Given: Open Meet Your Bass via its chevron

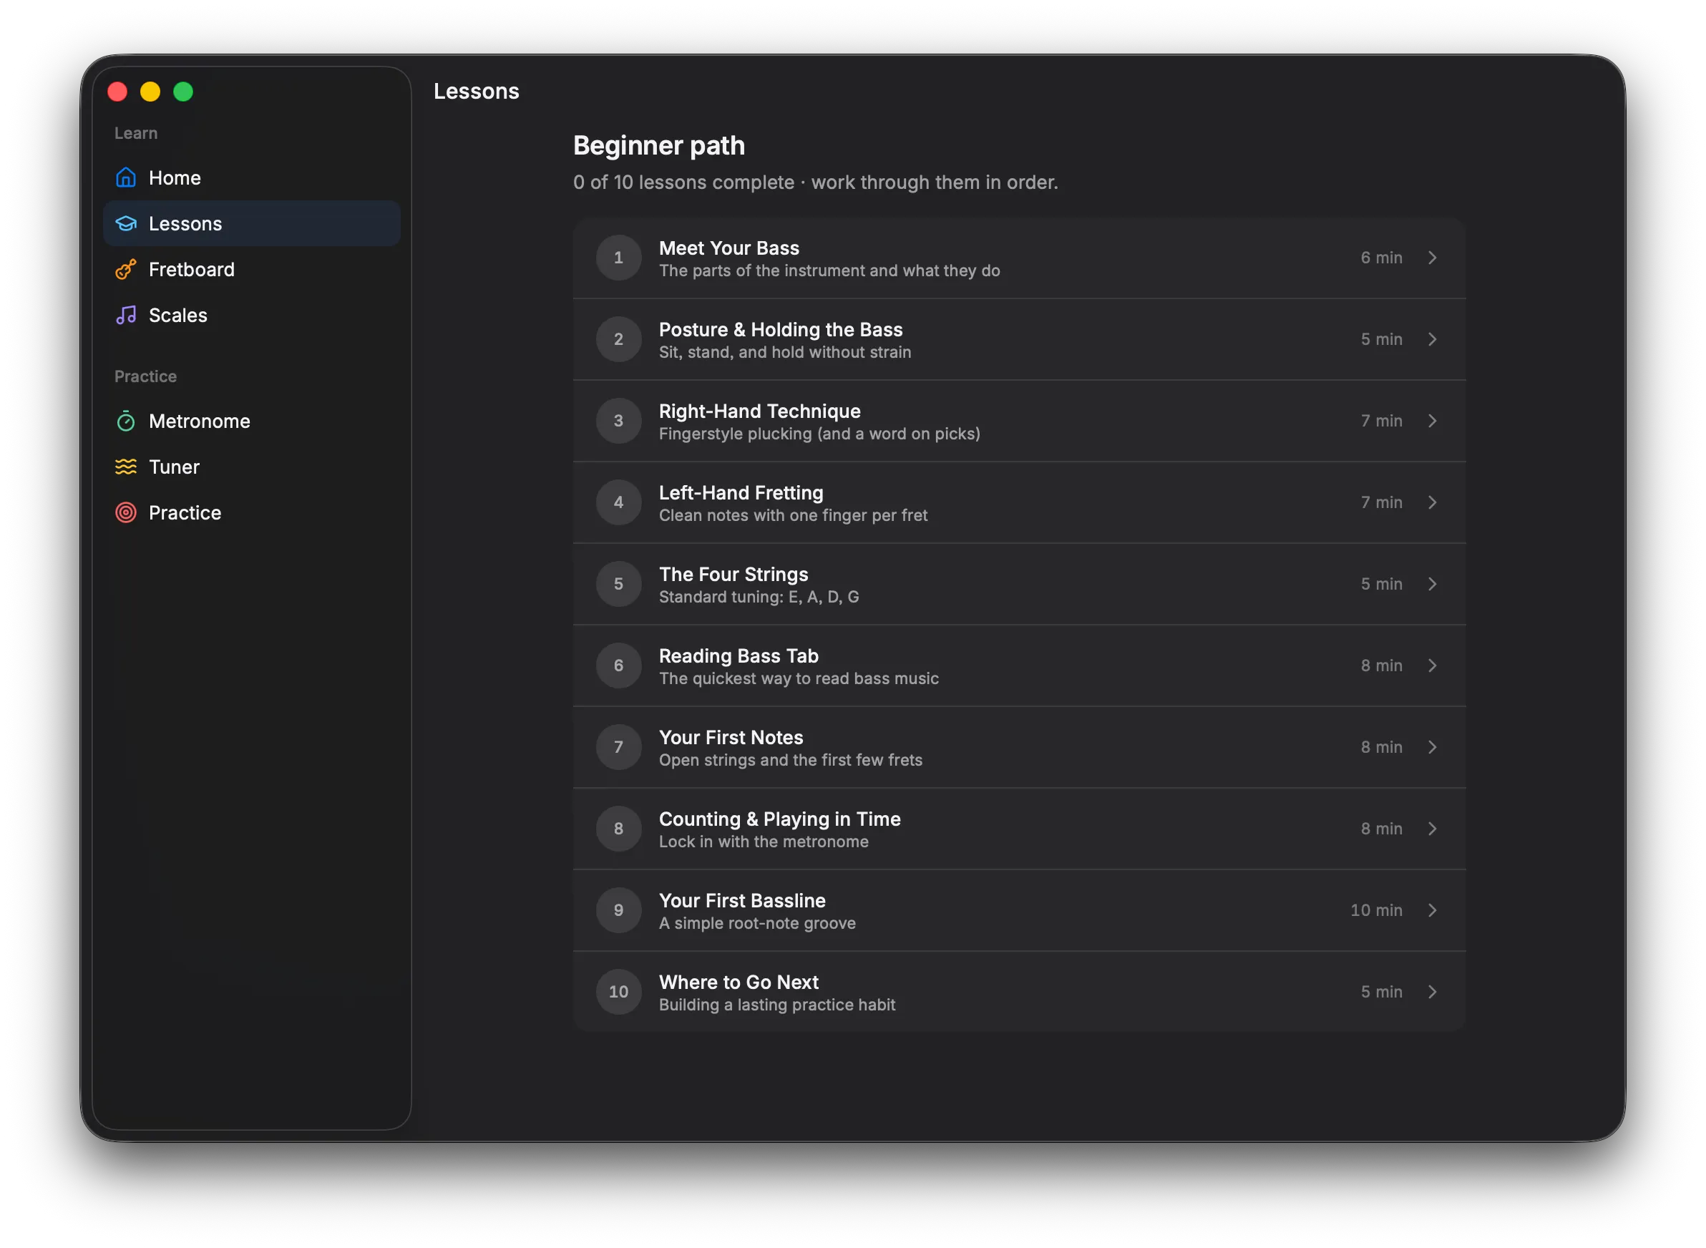Looking at the screenshot, I should (x=1433, y=258).
